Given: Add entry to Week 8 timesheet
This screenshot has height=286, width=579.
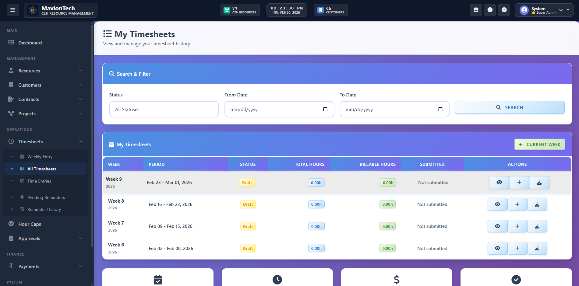Looking at the screenshot, I should pyautogui.click(x=517, y=204).
